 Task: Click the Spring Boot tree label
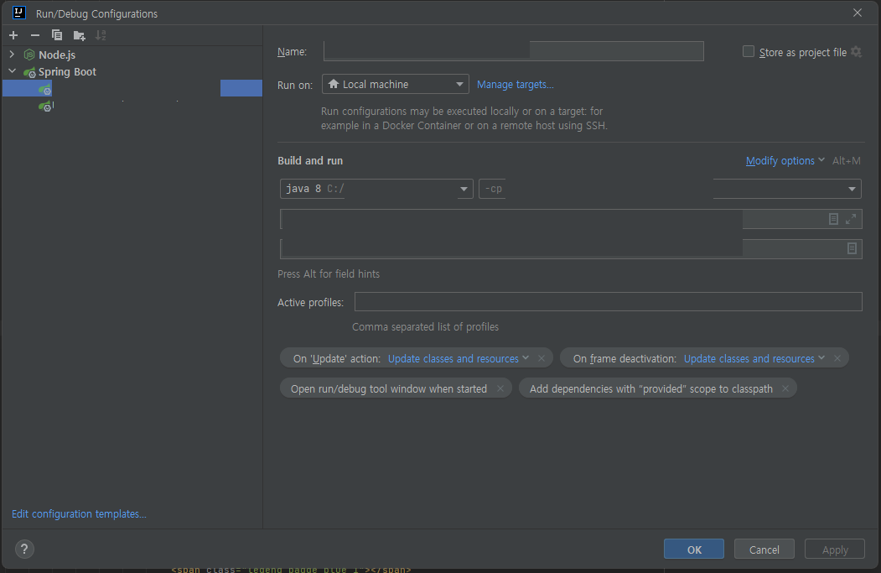(67, 71)
